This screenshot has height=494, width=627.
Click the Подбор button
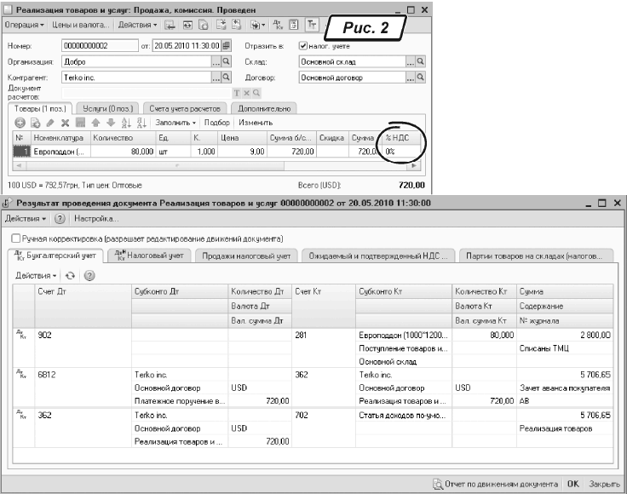[216, 123]
